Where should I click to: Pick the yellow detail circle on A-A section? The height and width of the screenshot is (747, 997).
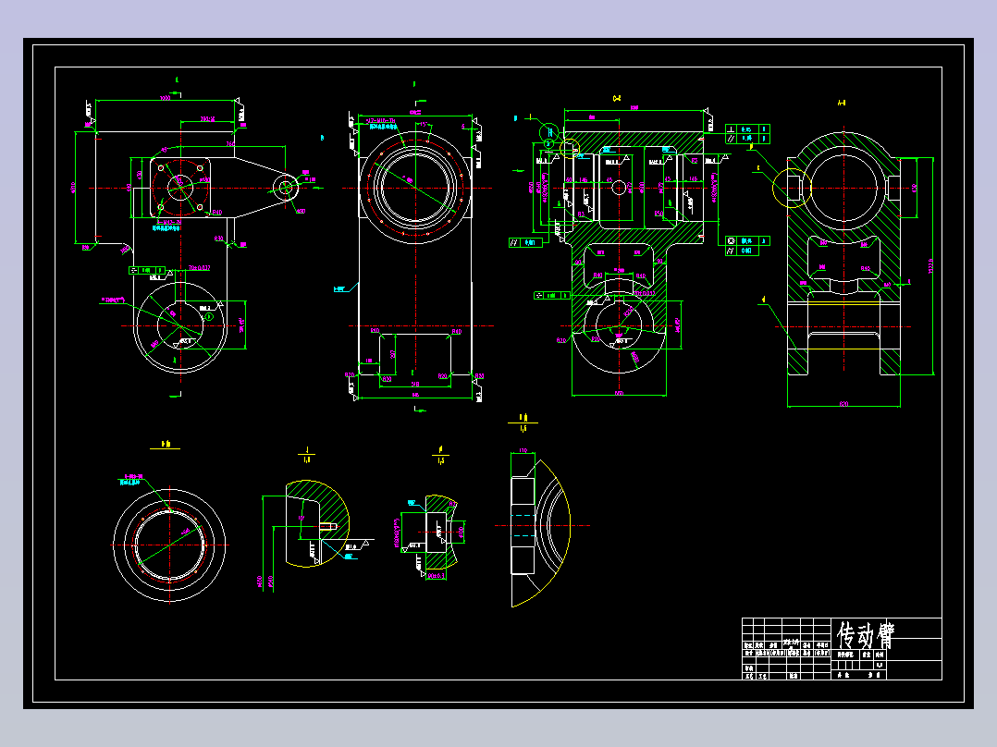[x=793, y=189]
